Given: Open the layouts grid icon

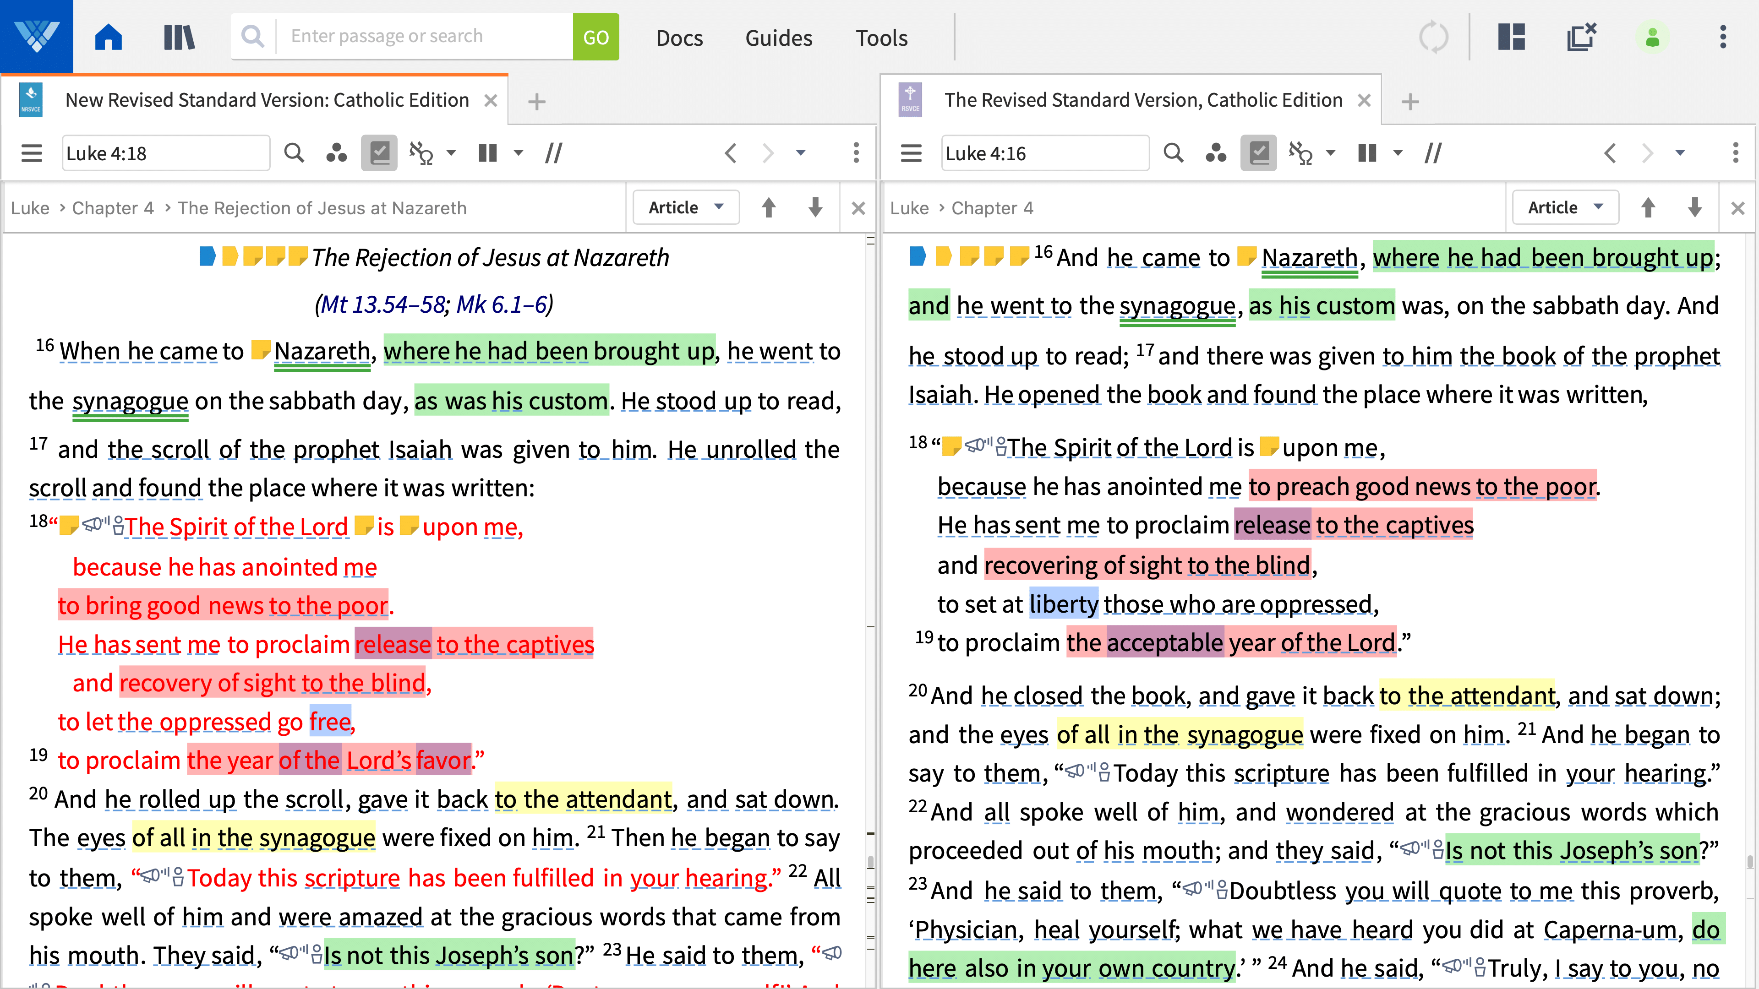Looking at the screenshot, I should click(x=1512, y=37).
